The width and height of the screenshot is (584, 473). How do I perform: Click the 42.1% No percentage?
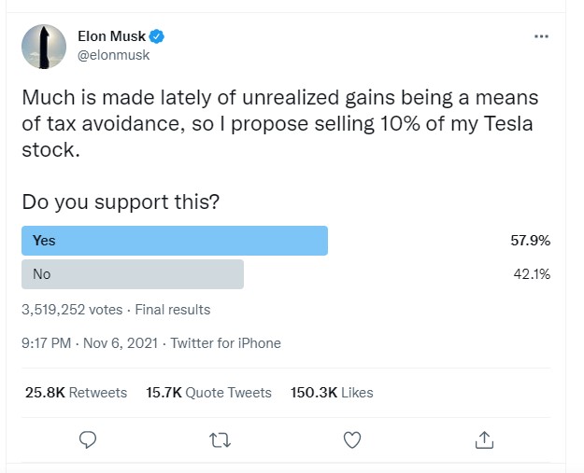pos(530,274)
